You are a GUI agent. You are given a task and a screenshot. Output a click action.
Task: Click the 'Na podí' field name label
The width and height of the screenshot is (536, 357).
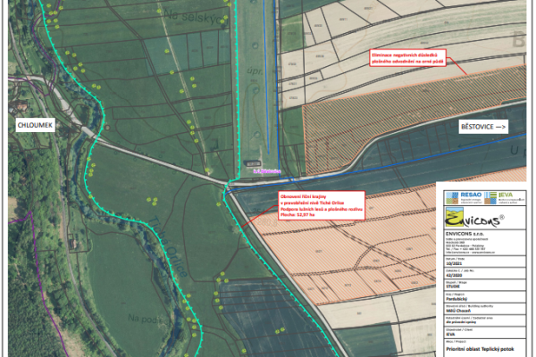[145, 319]
